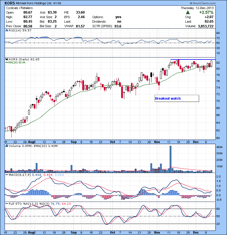227x235 pixels.
Task: Click the Chg value +2.07
Action: 209,17
